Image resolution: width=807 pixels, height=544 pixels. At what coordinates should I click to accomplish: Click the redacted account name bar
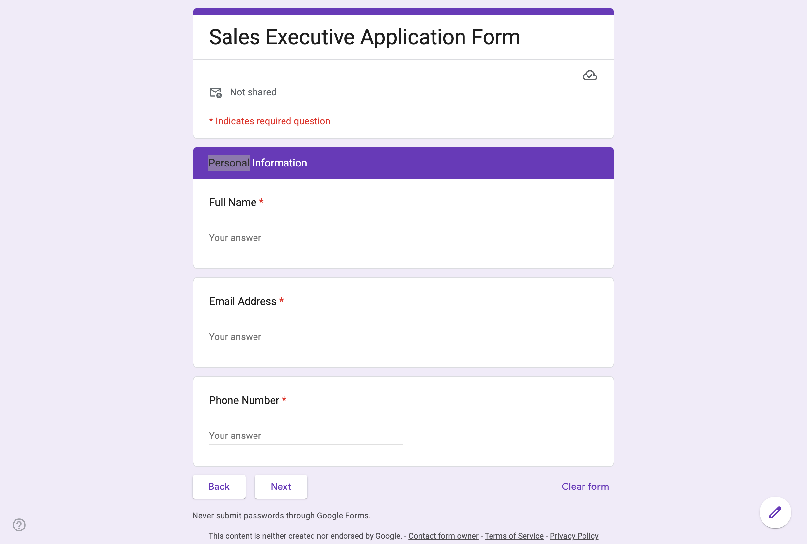click(x=300, y=76)
